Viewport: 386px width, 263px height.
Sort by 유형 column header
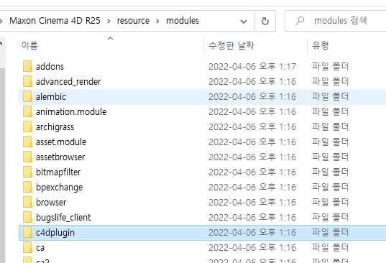coord(321,45)
